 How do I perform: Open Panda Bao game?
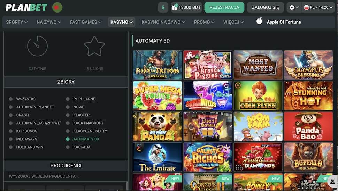click(x=308, y=126)
